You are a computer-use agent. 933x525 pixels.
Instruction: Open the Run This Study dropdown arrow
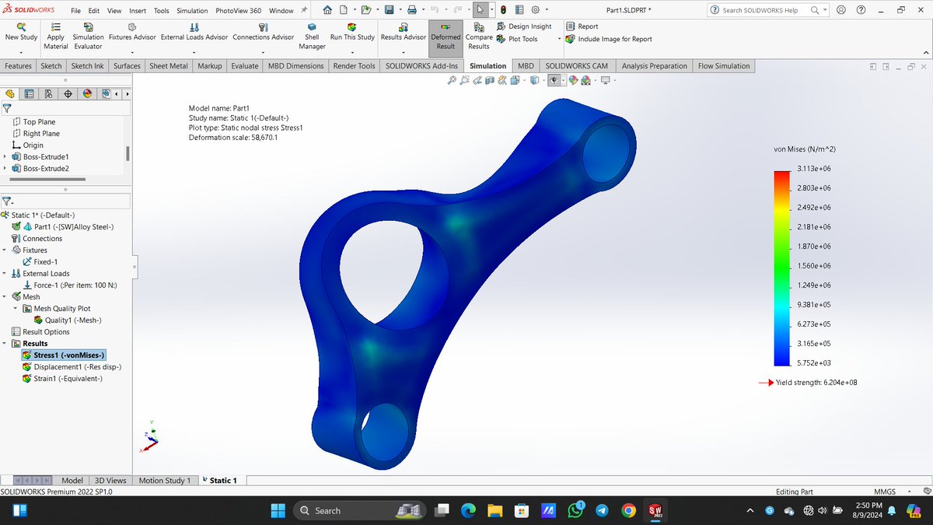(352, 54)
